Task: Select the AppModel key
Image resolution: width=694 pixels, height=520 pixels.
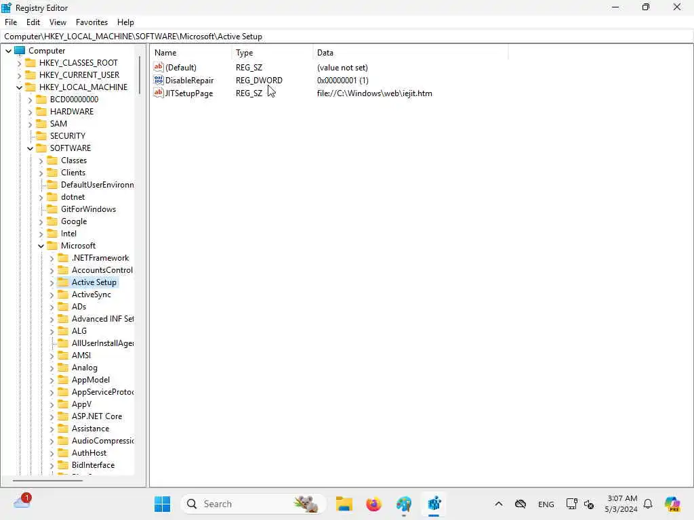Action: coord(91,379)
